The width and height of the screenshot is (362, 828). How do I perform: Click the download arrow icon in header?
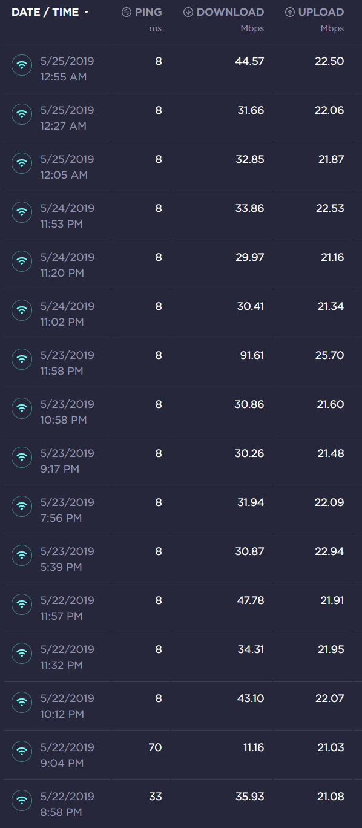point(188,12)
